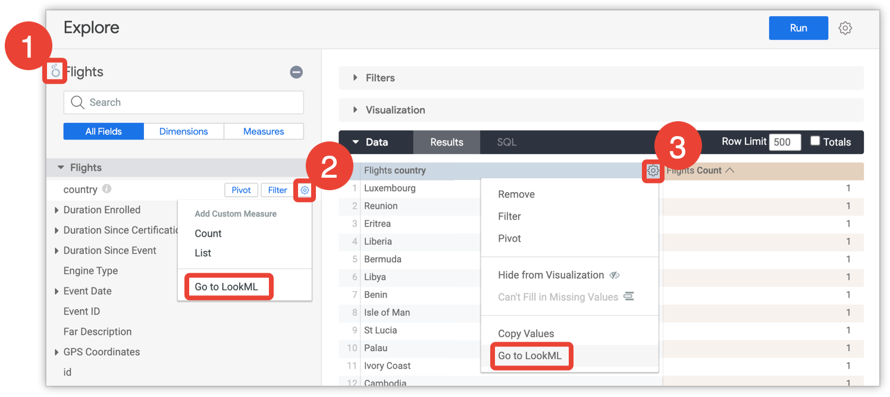This screenshot has width=890, height=397.
Task: Click the Pivot button for country
Action: (x=241, y=190)
